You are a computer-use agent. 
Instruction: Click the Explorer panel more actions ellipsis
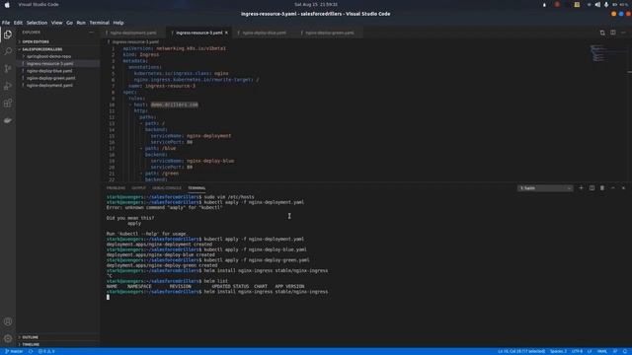pos(92,33)
